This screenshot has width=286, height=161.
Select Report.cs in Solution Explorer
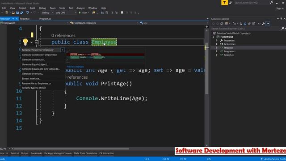[228, 55]
